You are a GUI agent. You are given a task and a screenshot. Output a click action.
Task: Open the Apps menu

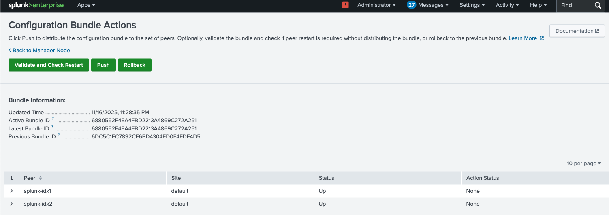86,5
